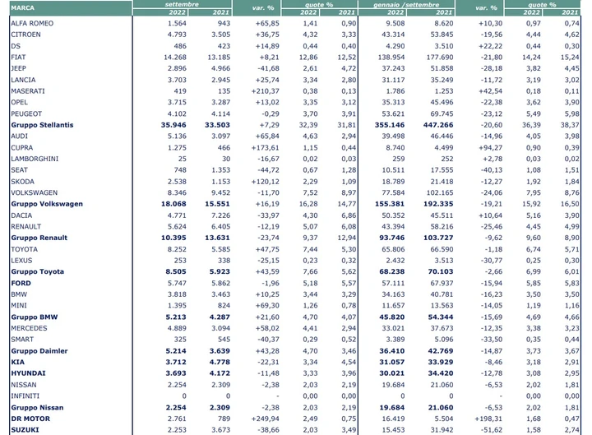Viewport: 592px width, 435px height.
Task: Click Skoda's variation value +120,12
Action: (265, 182)
